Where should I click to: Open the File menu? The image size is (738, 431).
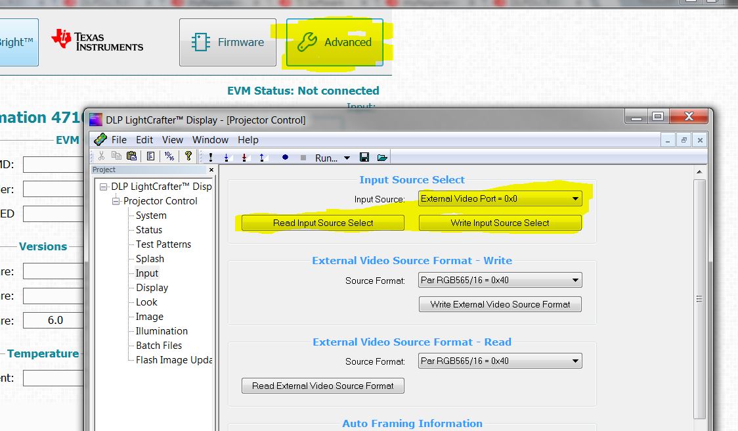[x=119, y=140]
